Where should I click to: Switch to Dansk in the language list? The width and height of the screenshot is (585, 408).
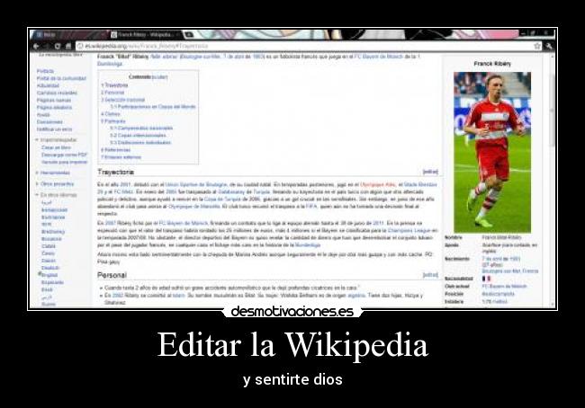pyautogui.click(x=49, y=261)
